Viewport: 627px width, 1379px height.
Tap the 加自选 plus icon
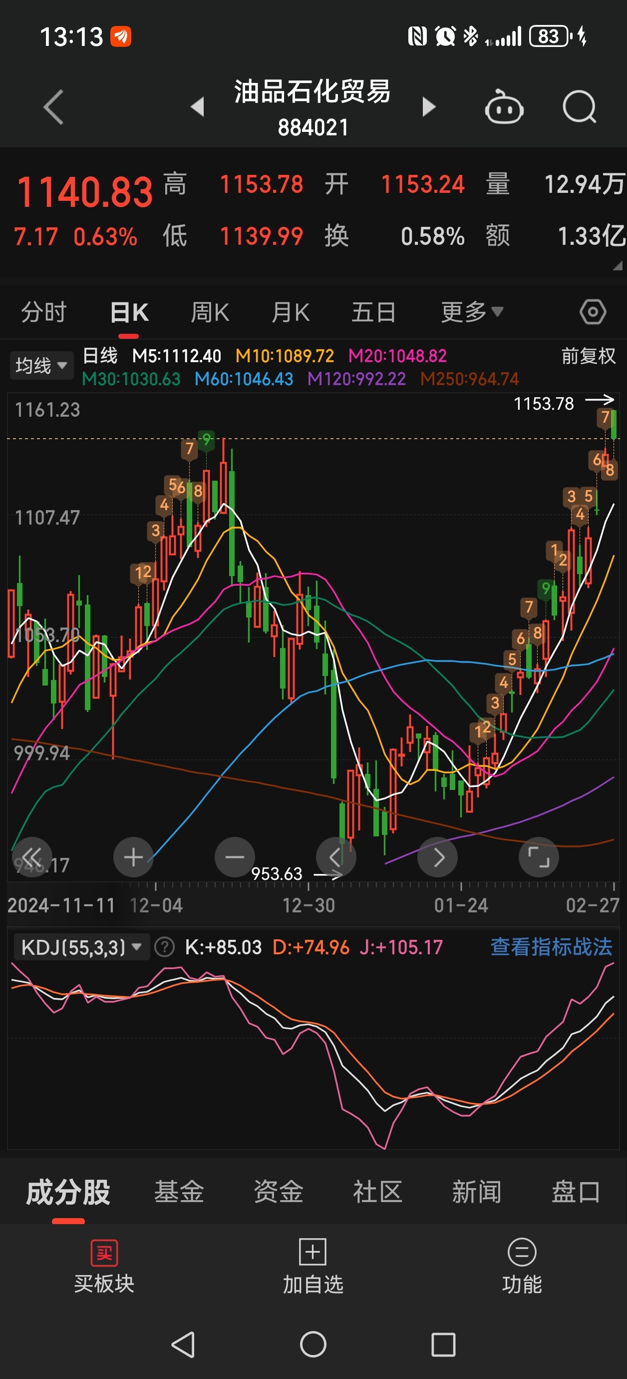(x=313, y=1252)
